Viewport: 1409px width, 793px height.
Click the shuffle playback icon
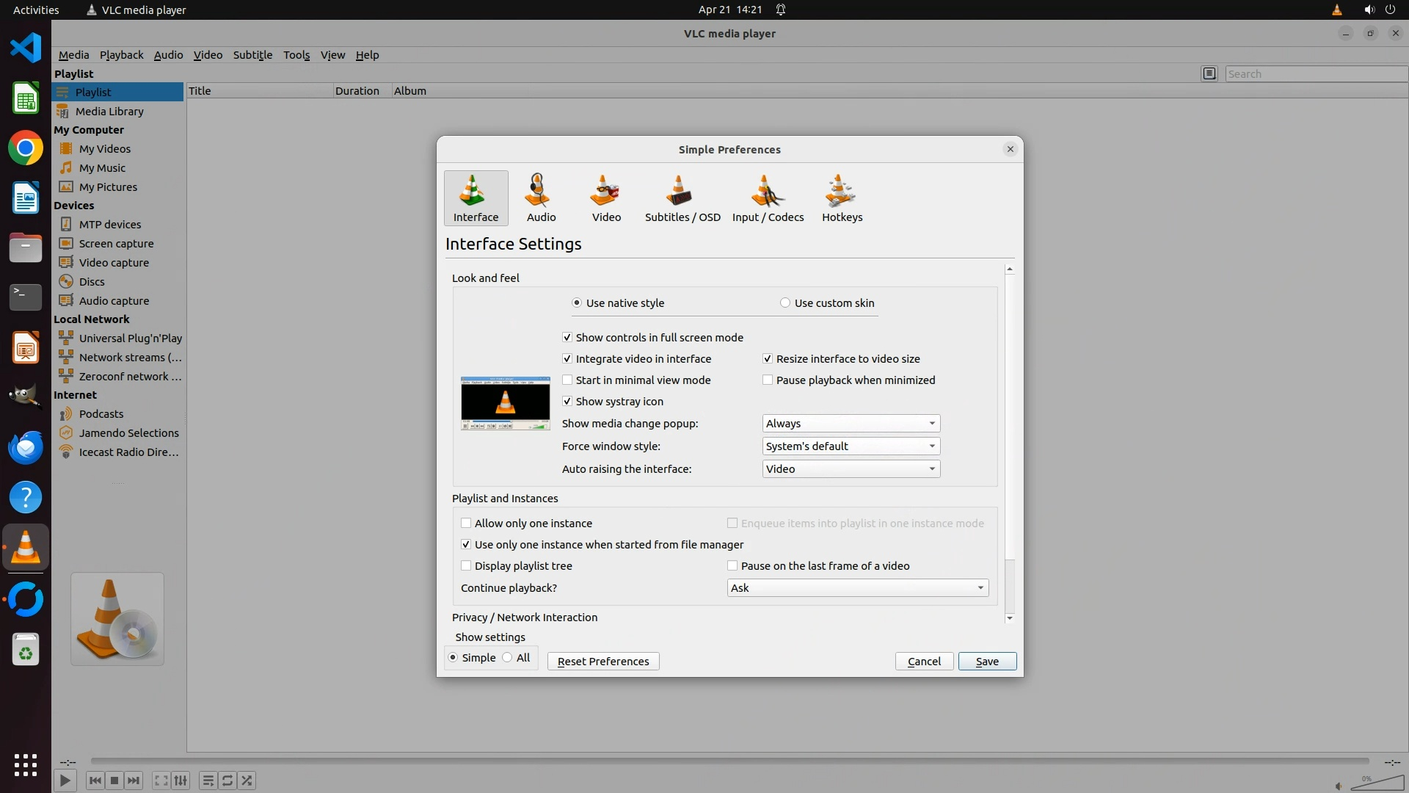[x=247, y=781]
